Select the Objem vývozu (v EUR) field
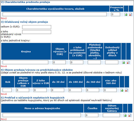The width and height of the screenshot is (134, 121). pyautogui.click(x=59, y=62)
